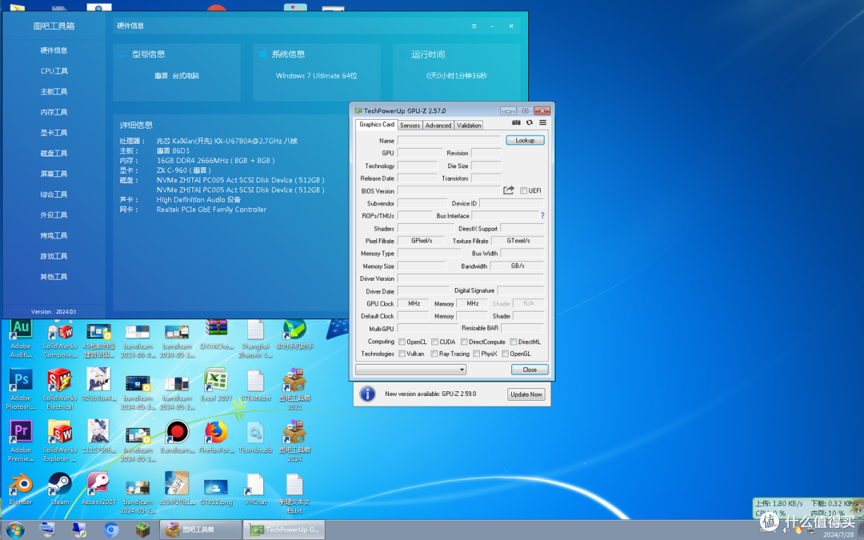Toggle the UEFI checkbox
864x540 pixels.
pos(523,190)
